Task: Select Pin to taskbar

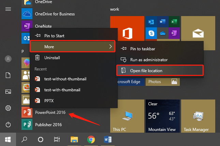Action: (160, 49)
